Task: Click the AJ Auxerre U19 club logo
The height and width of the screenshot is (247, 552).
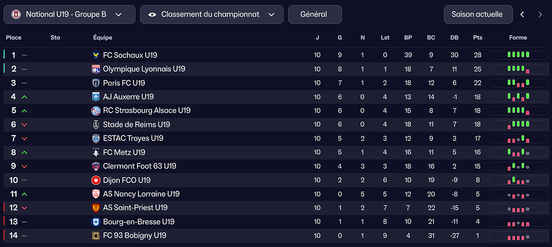Action: (x=96, y=97)
